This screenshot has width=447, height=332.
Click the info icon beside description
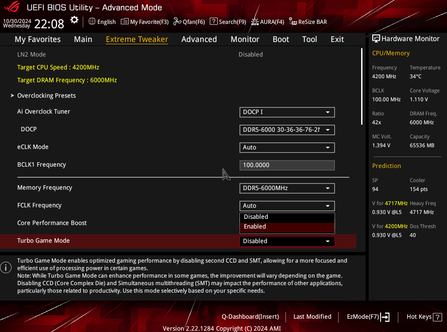(6, 267)
